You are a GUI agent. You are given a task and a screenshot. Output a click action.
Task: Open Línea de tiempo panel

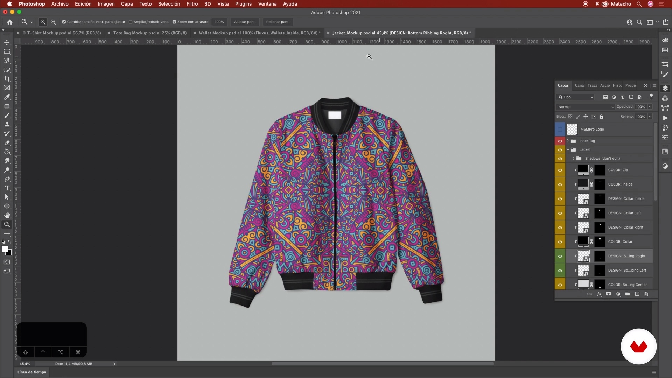[32, 372]
